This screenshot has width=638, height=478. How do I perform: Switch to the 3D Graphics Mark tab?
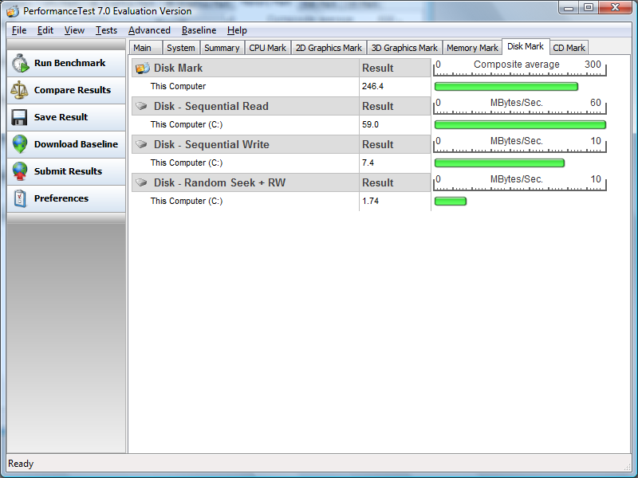(x=404, y=48)
